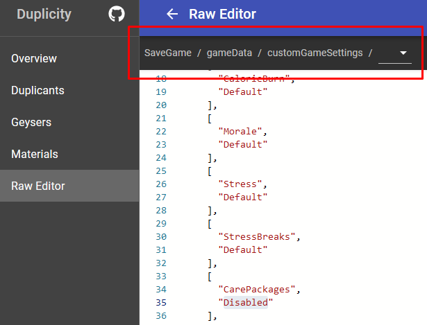Click the highlighted "Disabled" value
Image resolution: width=427 pixels, height=325 pixels.
click(x=246, y=302)
